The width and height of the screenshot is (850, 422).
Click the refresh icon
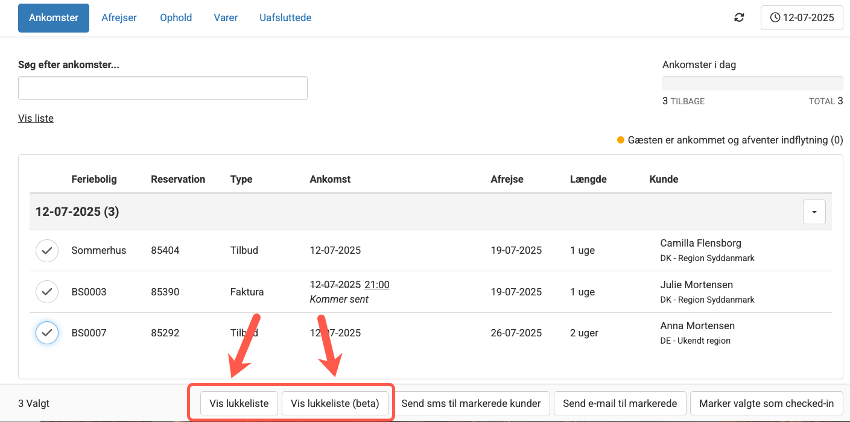(x=739, y=17)
